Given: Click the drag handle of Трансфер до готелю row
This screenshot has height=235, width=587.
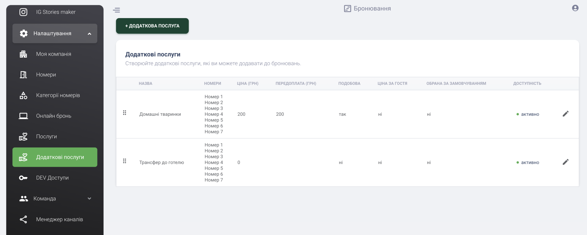Looking at the screenshot, I should (125, 161).
